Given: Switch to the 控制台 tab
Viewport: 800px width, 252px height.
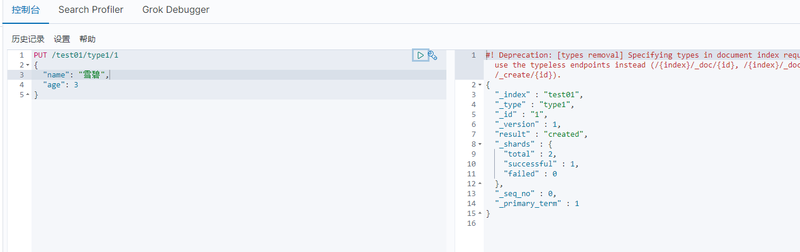Looking at the screenshot, I should click(25, 10).
